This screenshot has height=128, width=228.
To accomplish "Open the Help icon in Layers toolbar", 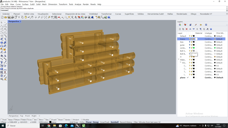I will coord(211,29).
